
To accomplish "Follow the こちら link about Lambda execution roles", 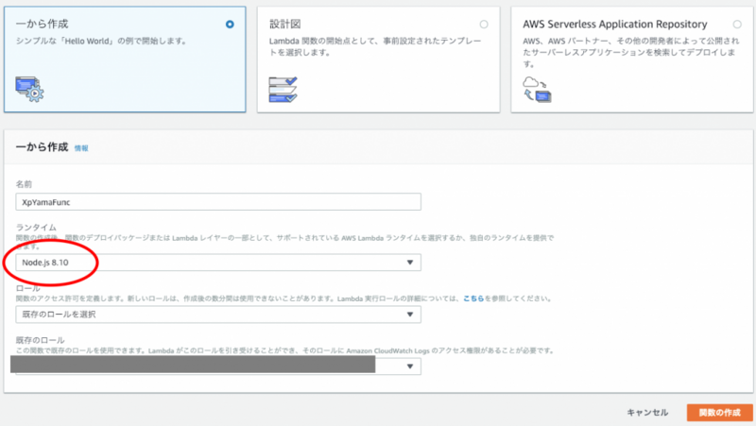I will pyautogui.click(x=473, y=298).
